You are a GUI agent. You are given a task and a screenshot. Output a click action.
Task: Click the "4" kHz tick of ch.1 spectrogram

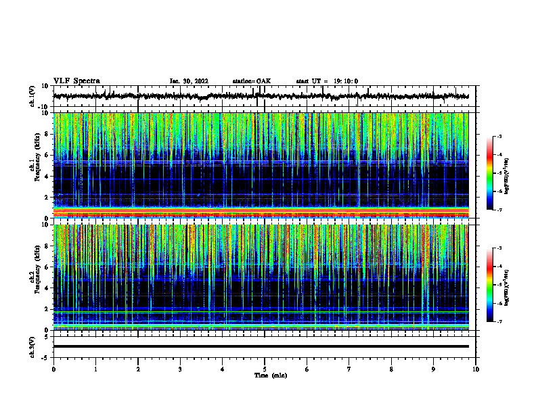(47, 177)
